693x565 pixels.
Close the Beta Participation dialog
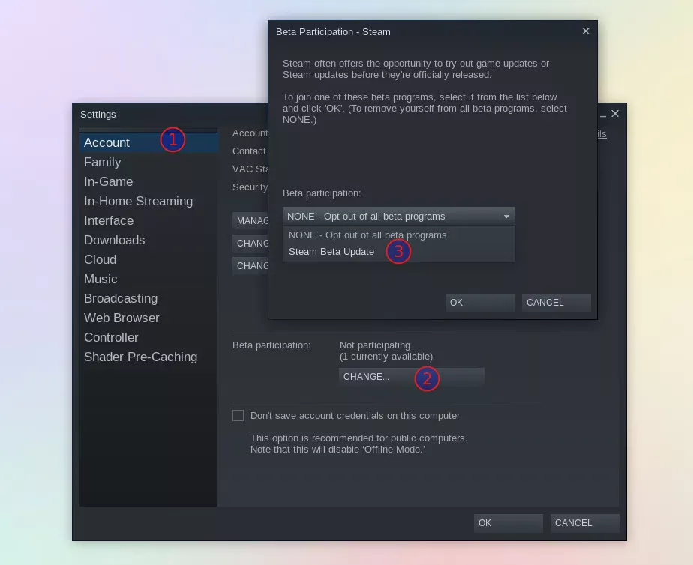586,31
